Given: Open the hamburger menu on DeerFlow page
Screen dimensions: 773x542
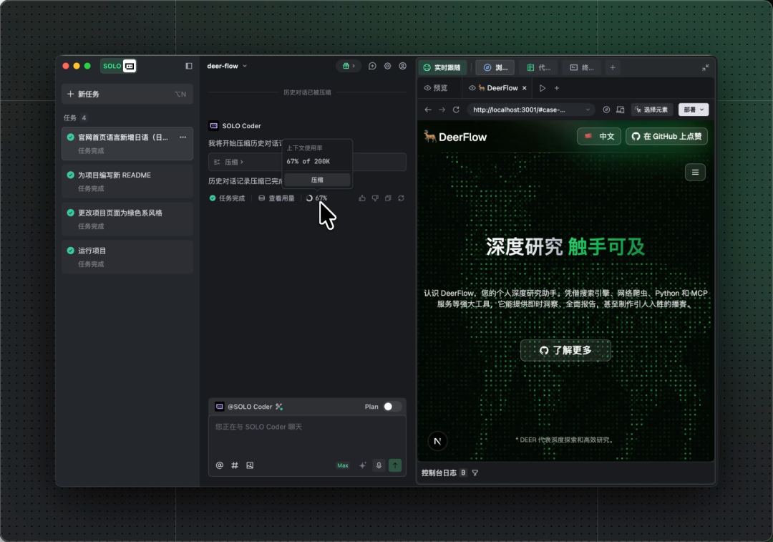Looking at the screenshot, I should pos(695,173).
